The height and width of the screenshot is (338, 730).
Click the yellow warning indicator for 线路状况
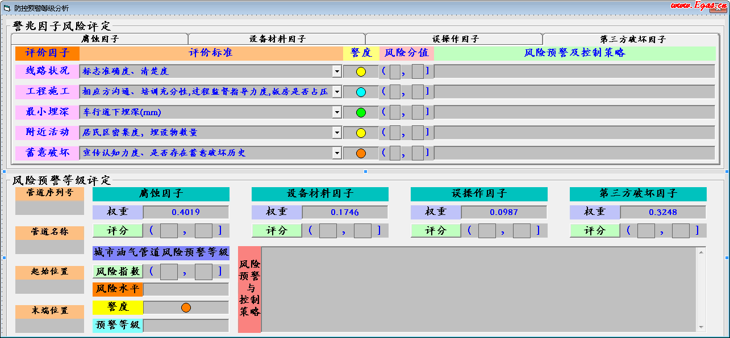pos(361,72)
